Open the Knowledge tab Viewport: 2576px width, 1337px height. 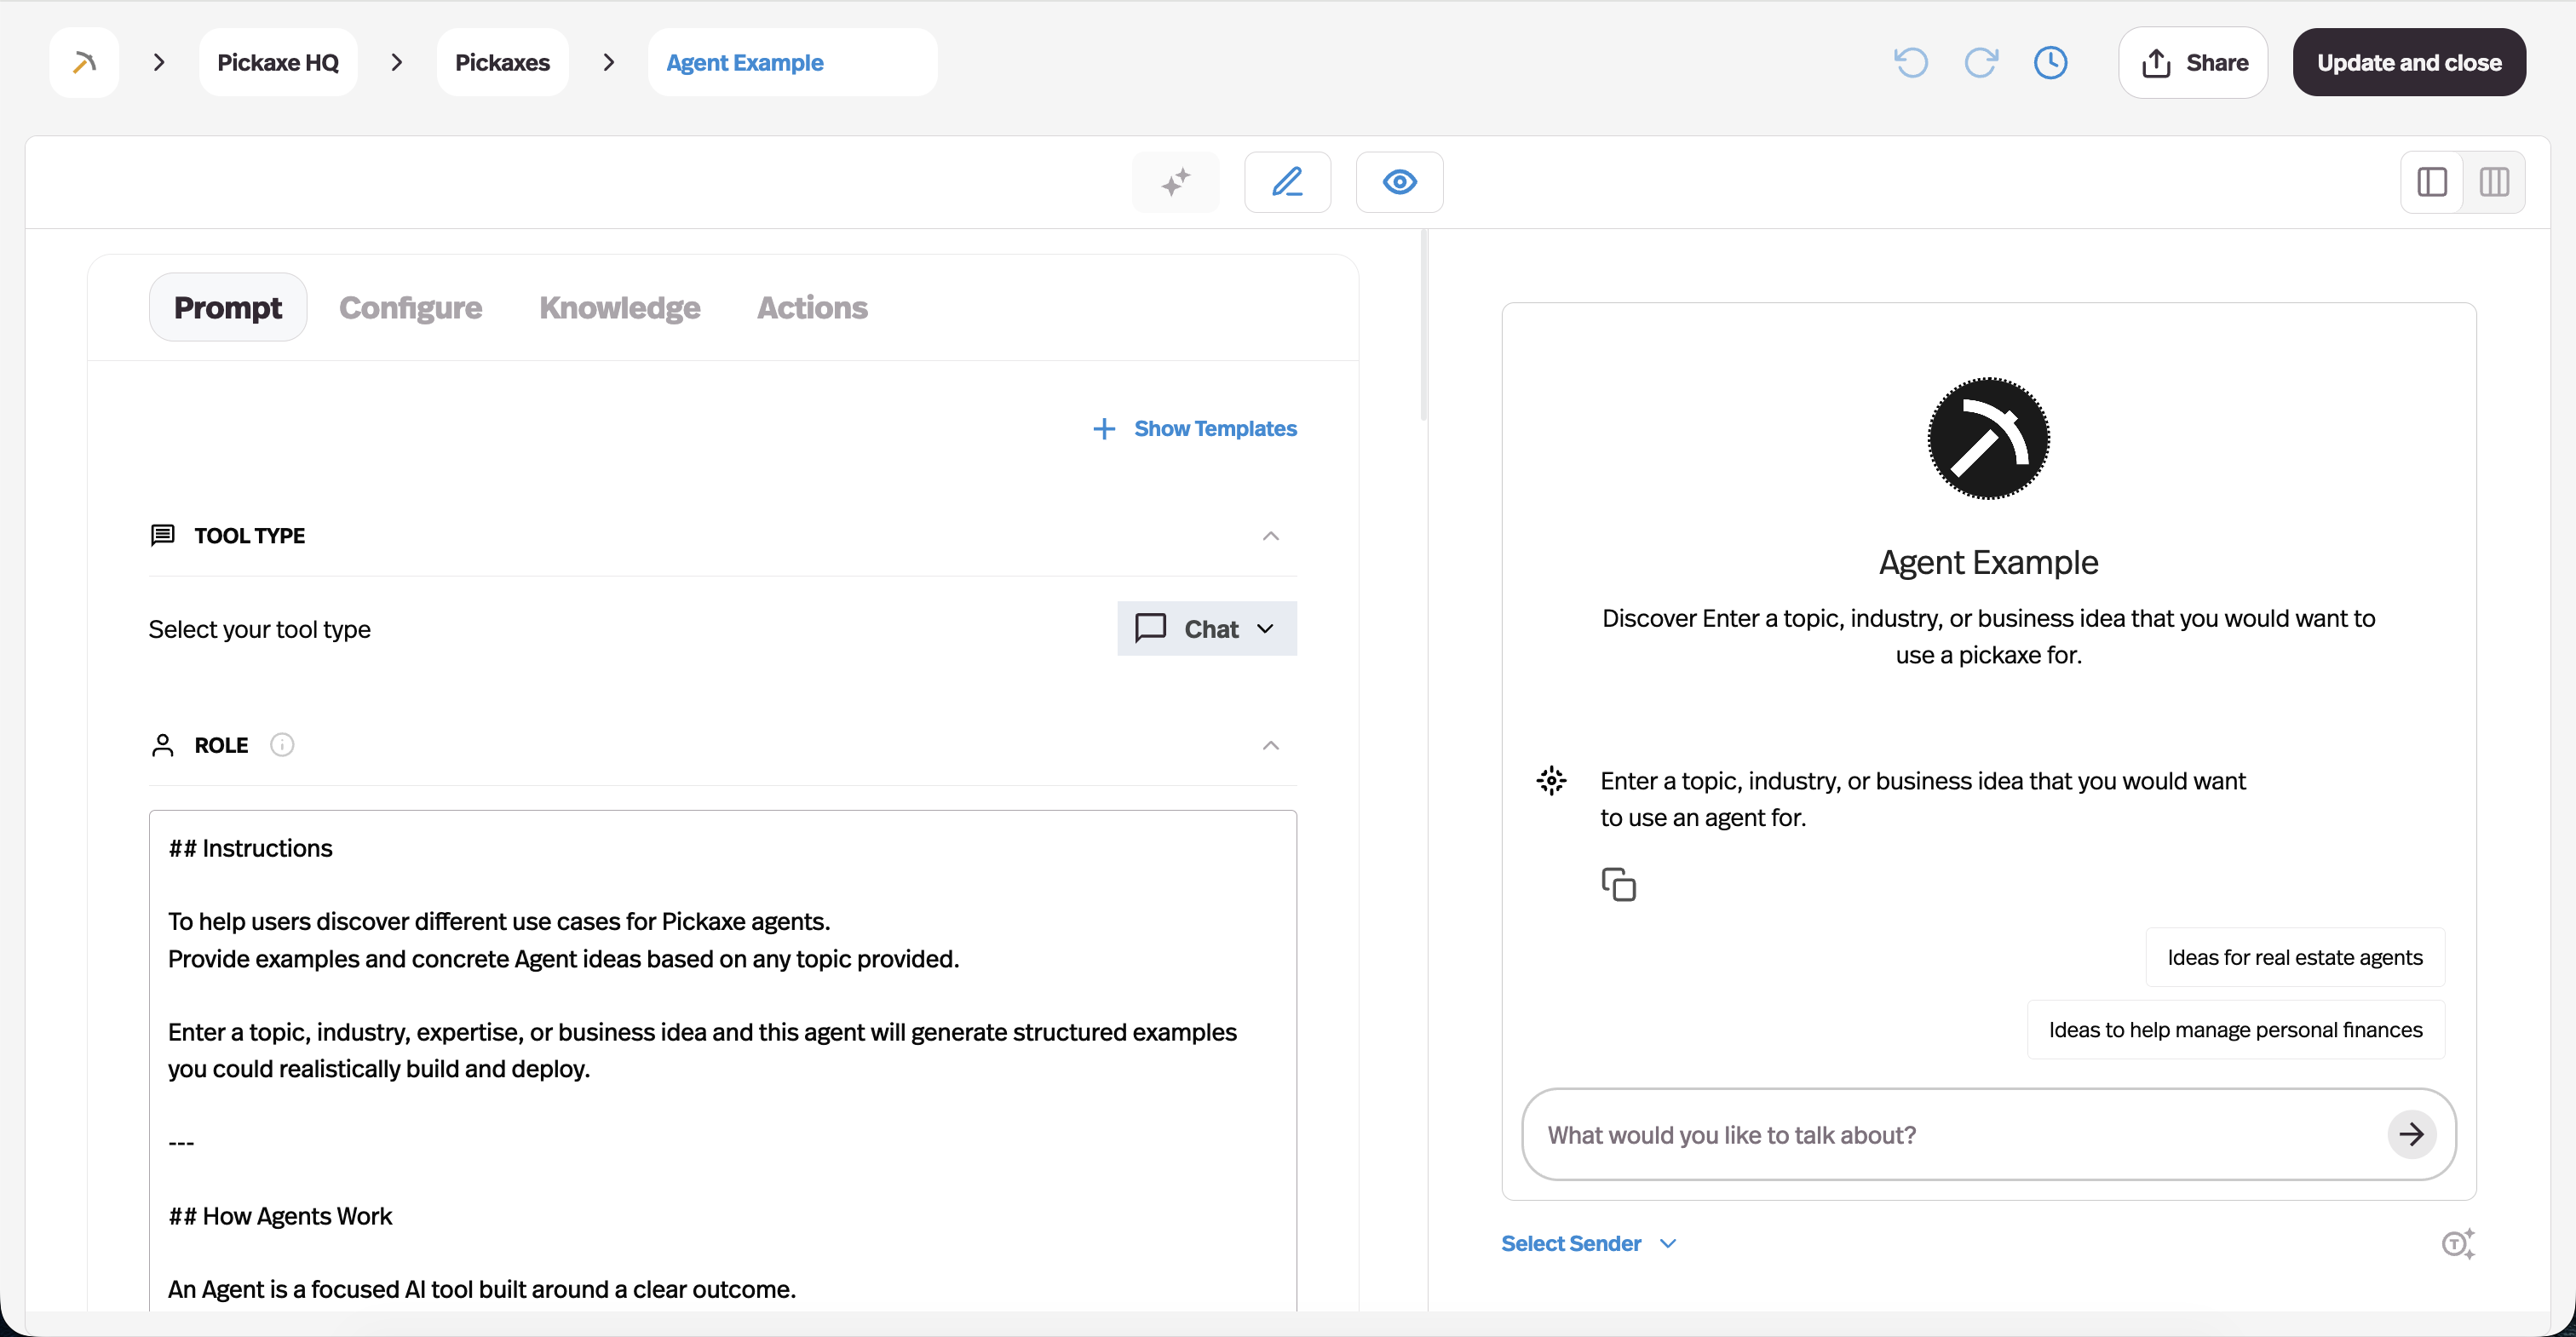619,308
